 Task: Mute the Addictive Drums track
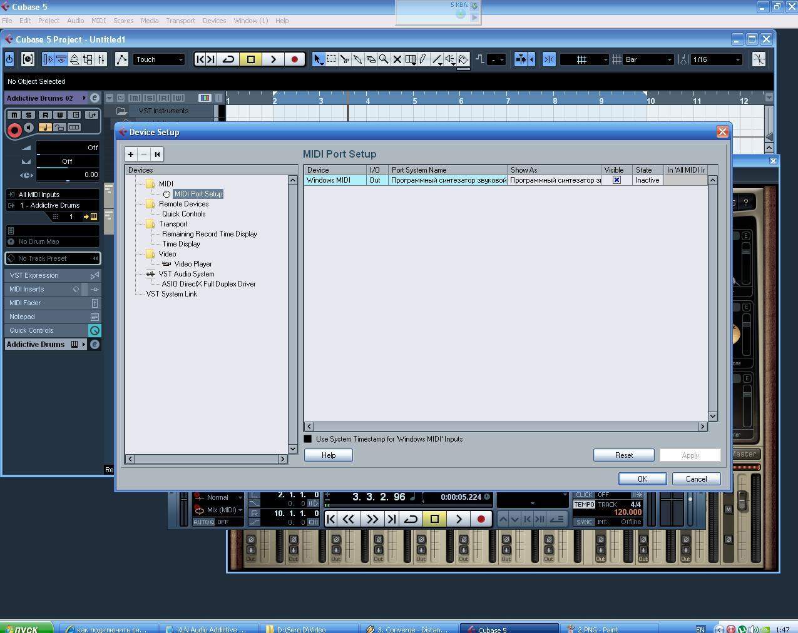click(14, 115)
